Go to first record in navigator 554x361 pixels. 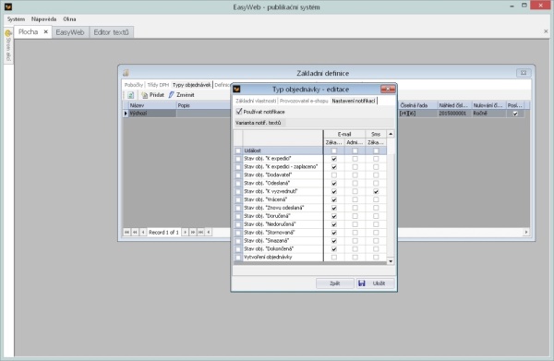point(126,232)
